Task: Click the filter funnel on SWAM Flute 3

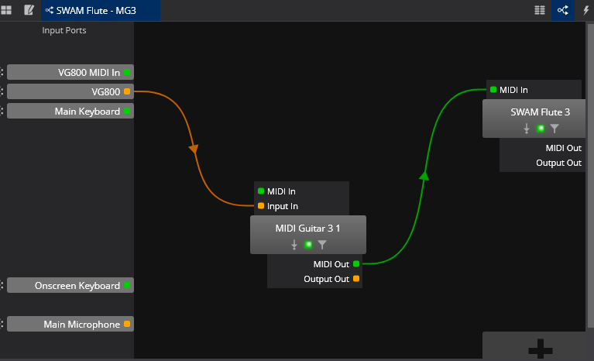Action: click(x=555, y=129)
